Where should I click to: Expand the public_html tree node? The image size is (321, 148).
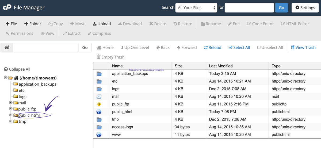pyautogui.click(x=11, y=115)
